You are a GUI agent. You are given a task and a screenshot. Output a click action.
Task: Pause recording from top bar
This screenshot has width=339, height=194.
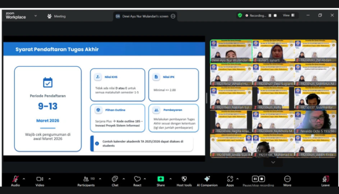pyautogui.click(x=270, y=15)
